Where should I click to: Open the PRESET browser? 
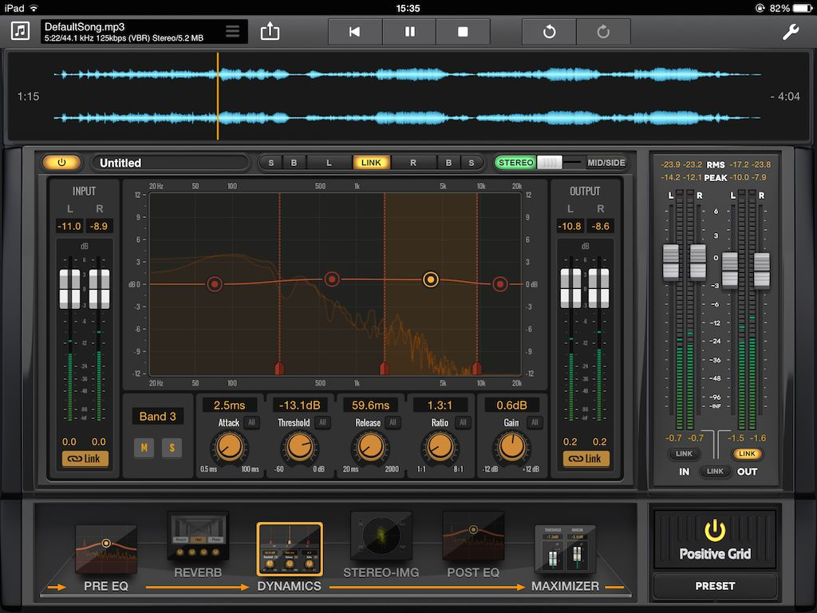715,586
